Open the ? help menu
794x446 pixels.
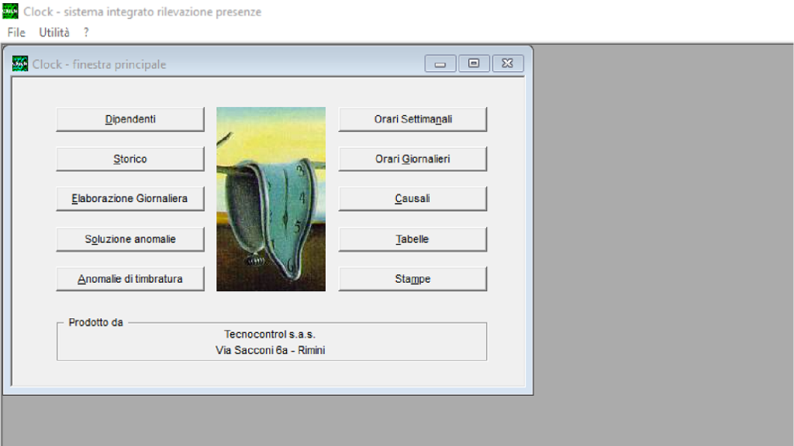point(86,33)
